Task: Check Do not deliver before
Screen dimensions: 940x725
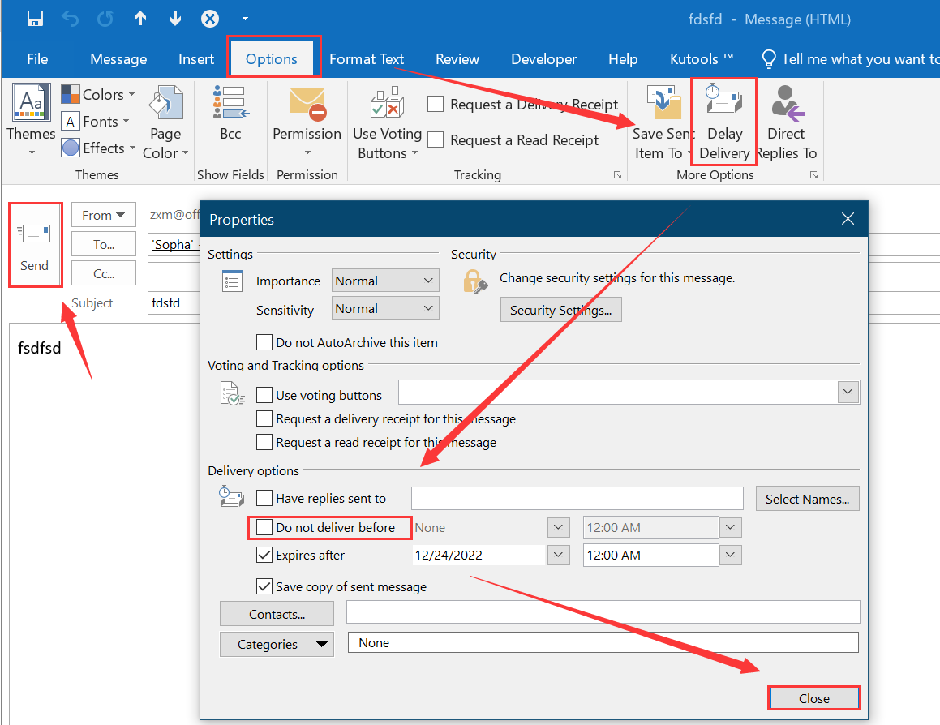Action: click(x=264, y=527)
